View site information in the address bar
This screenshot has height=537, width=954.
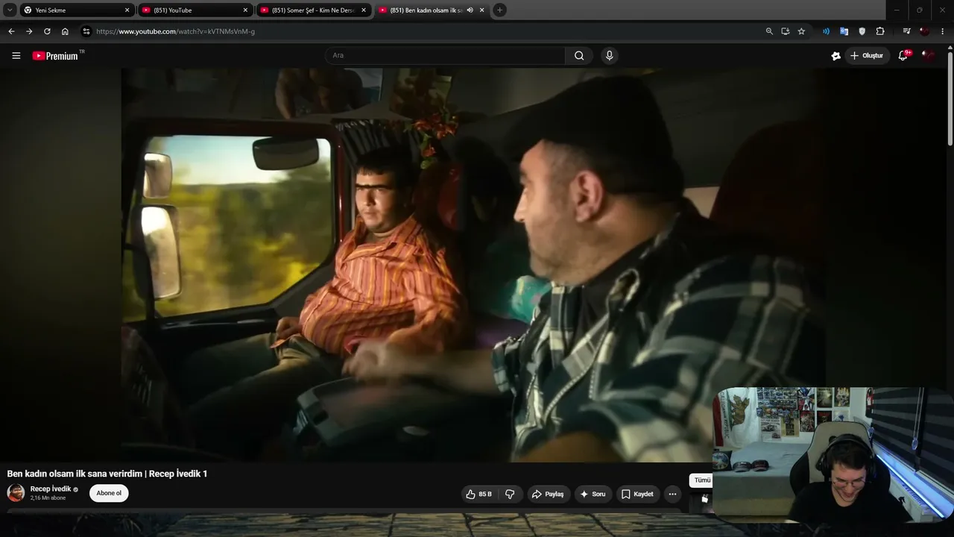pyautogui.click(x=86, y=31)
